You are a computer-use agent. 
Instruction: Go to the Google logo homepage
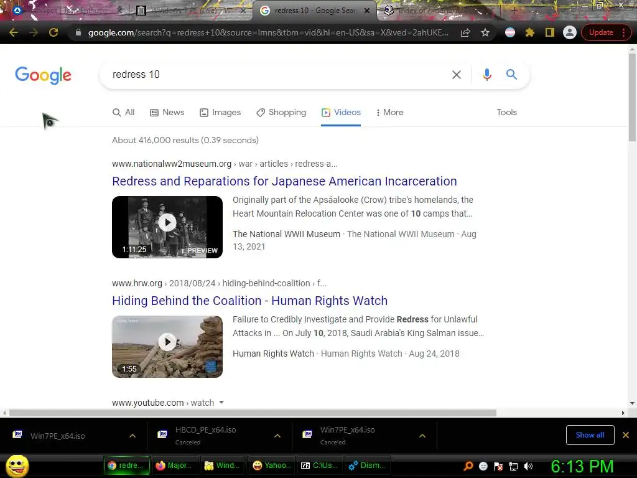pos(43,75)
